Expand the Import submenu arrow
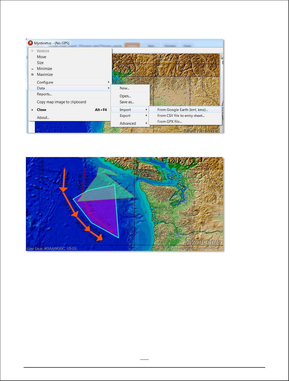The image size is (289, 381). coord(146,110)
